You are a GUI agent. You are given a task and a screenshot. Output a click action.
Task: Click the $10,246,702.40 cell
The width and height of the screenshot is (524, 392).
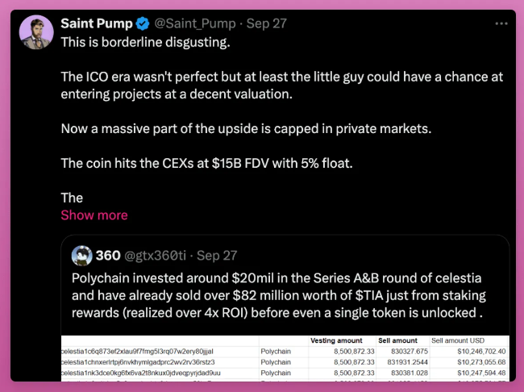(481, 352)
